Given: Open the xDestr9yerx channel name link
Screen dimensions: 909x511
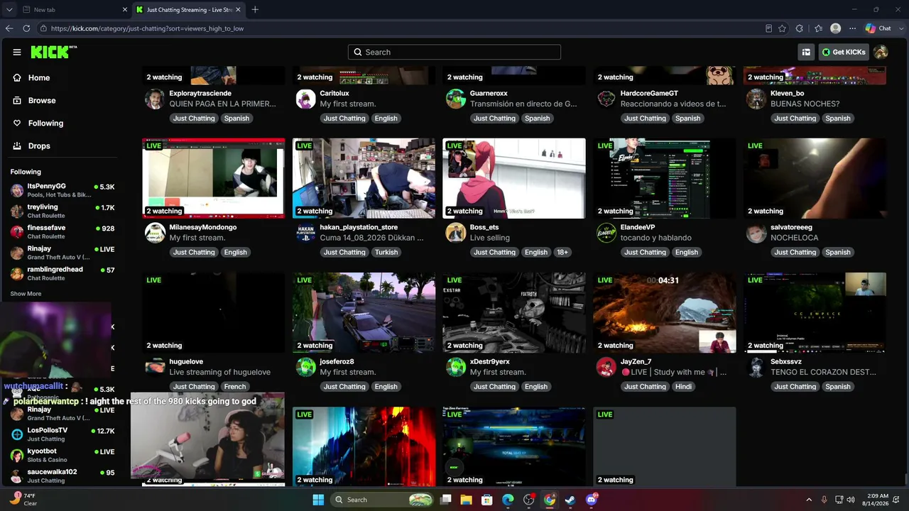Looking at the screenshot, I should pos(489,362).
